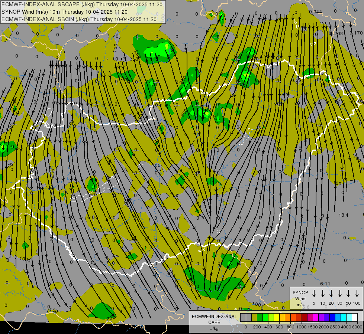The image size is (364, 334).
Task: Click the ECMWF-INDEX-ANAL CAPE legend label
Action: point(214,320)
